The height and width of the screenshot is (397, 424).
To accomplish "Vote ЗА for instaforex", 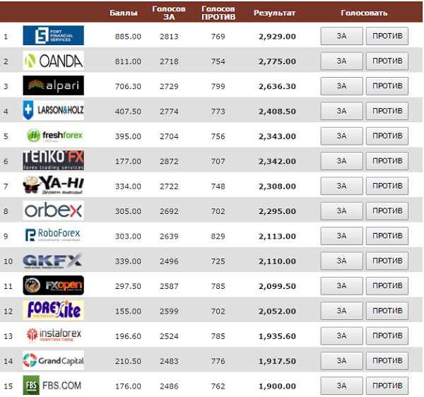I will pyautogui.click(x=341, y=336).
